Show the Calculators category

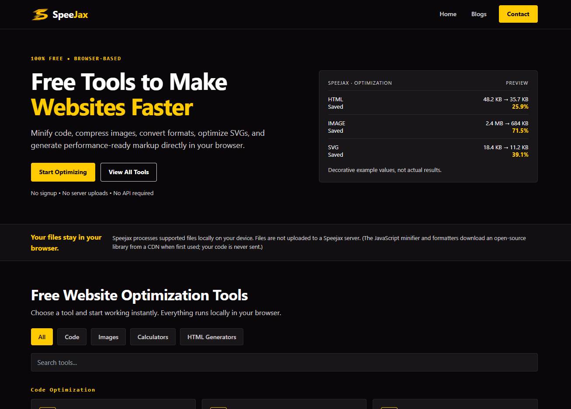point(153,337)
